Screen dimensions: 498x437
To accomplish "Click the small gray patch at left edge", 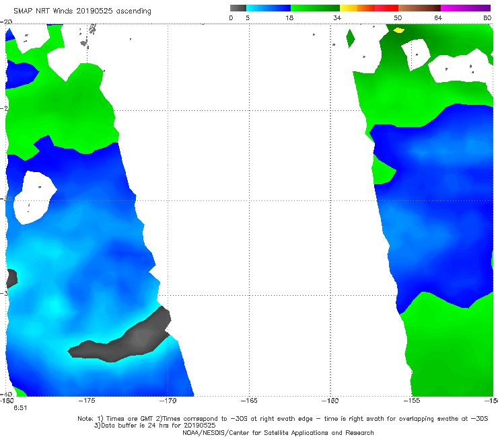I will [11, 278].
